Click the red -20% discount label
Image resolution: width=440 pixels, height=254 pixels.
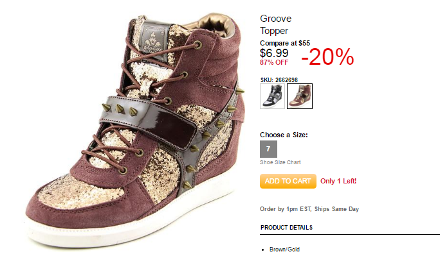(x=327, y=57)
